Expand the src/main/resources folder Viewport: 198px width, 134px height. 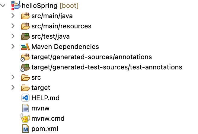point(13,26)
